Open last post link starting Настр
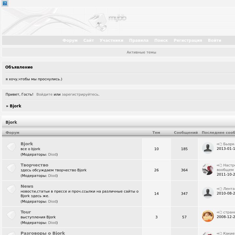 pyautogui.click(x=229, y=165)
